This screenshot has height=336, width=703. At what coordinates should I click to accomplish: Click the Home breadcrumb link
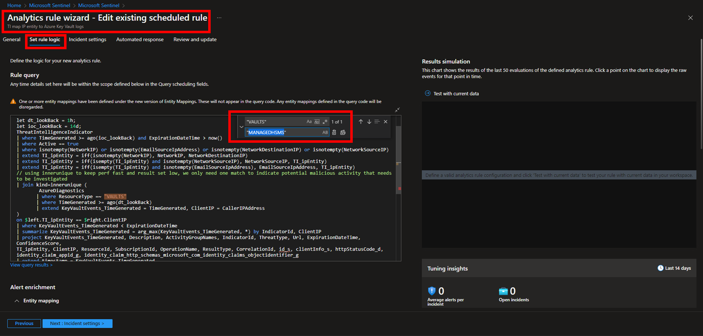pyautogui.click(x=14, y=5)
